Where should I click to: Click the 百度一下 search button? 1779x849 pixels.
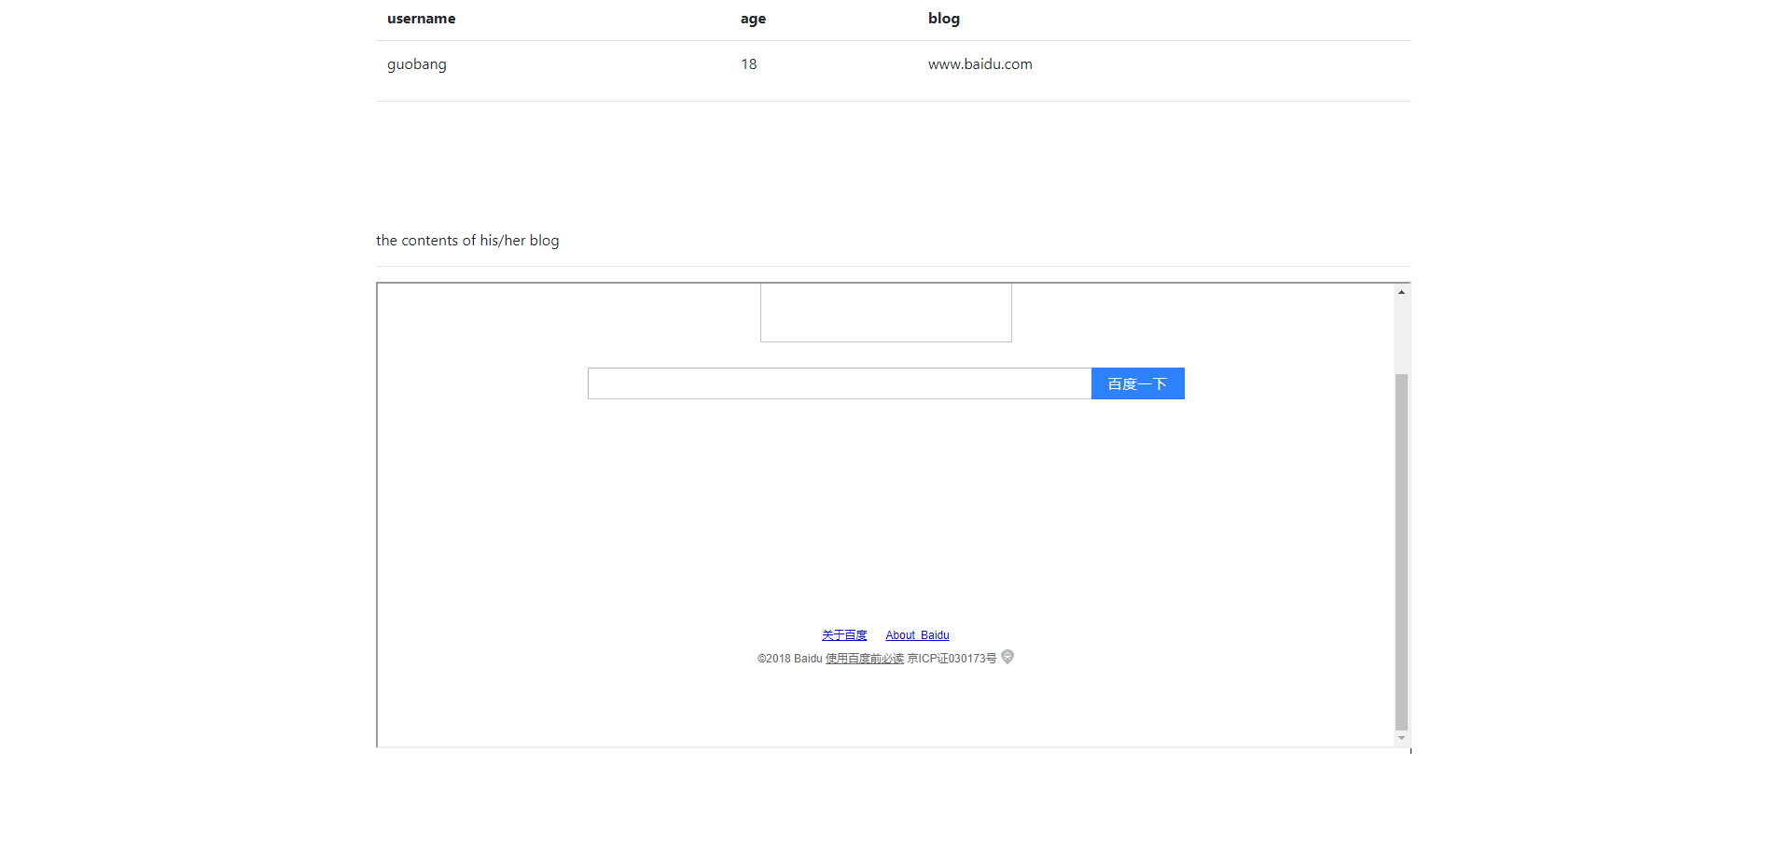pos(1137,383)
